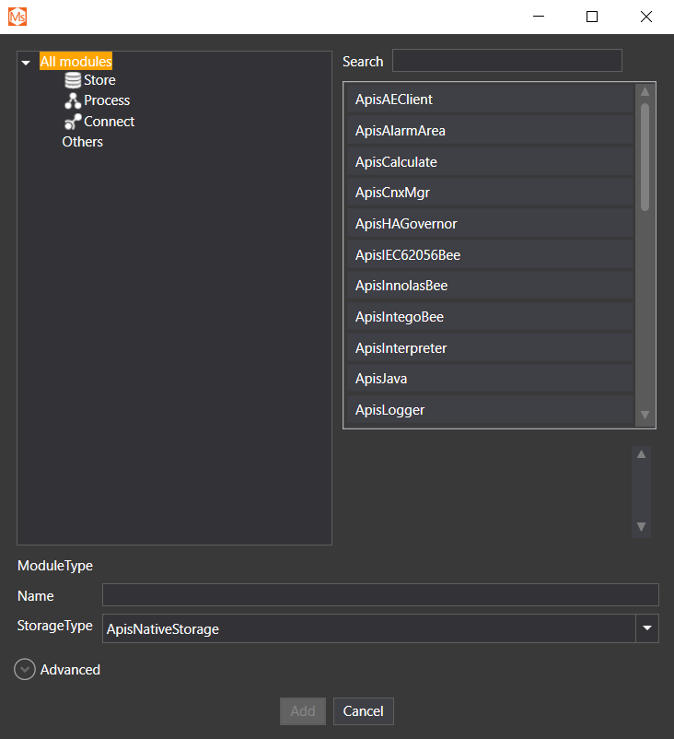Viewport: 674px width, 739px height.
Task: Click the Cancel button
Action: 363,711
